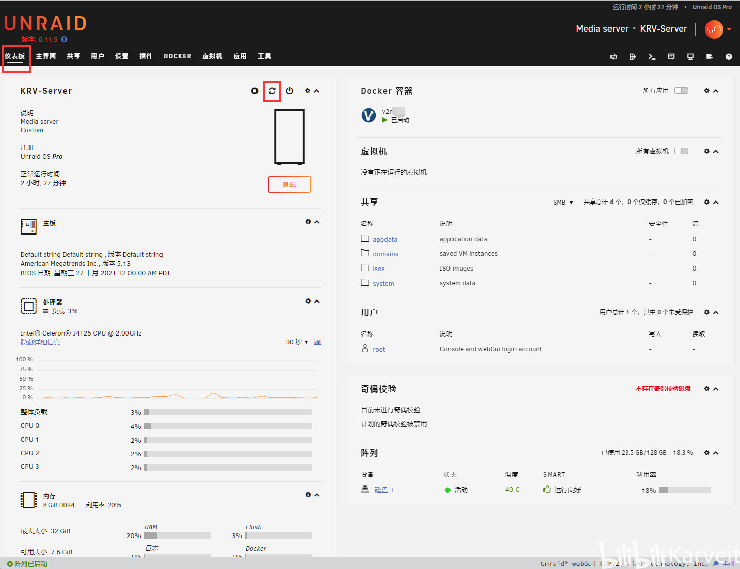Viewport: 740px width, 569px height.
Task: Open the 插件 menu tab
Action: click(x=146, y=56)
